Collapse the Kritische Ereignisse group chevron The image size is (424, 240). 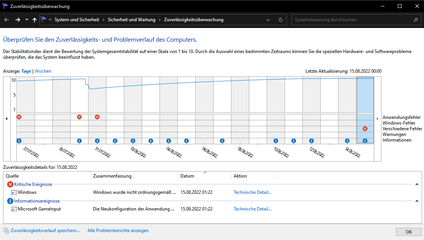click(x=417, y=184)
